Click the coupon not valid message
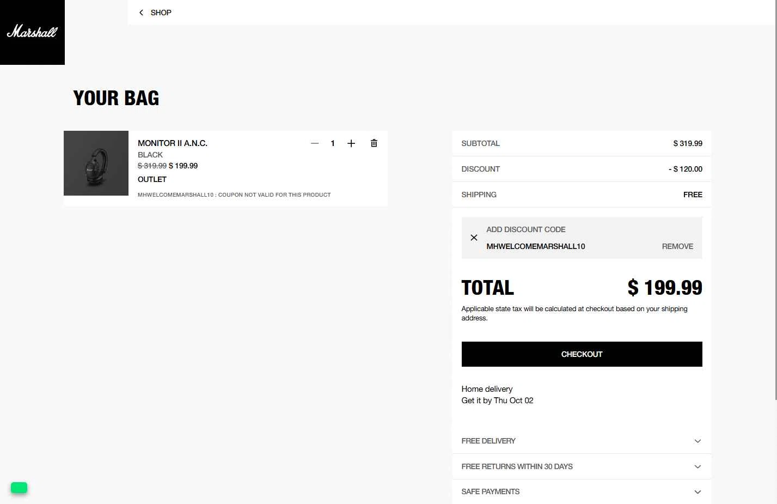This screenshot has width=777, height=504. [x=234, y=195]
